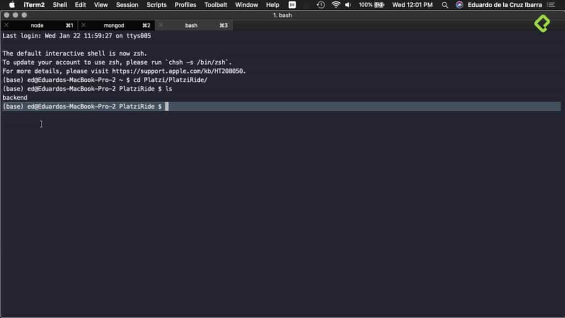Switch to the mongod tab
The width and height of the screenshot is (565, 318).
[x=114, y=25]
